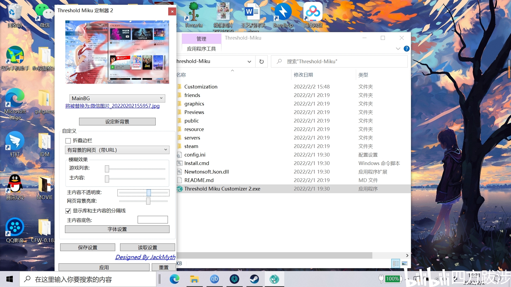Expand Explorer address bar history dropdown
511x287 pixels.
point(249,62)
